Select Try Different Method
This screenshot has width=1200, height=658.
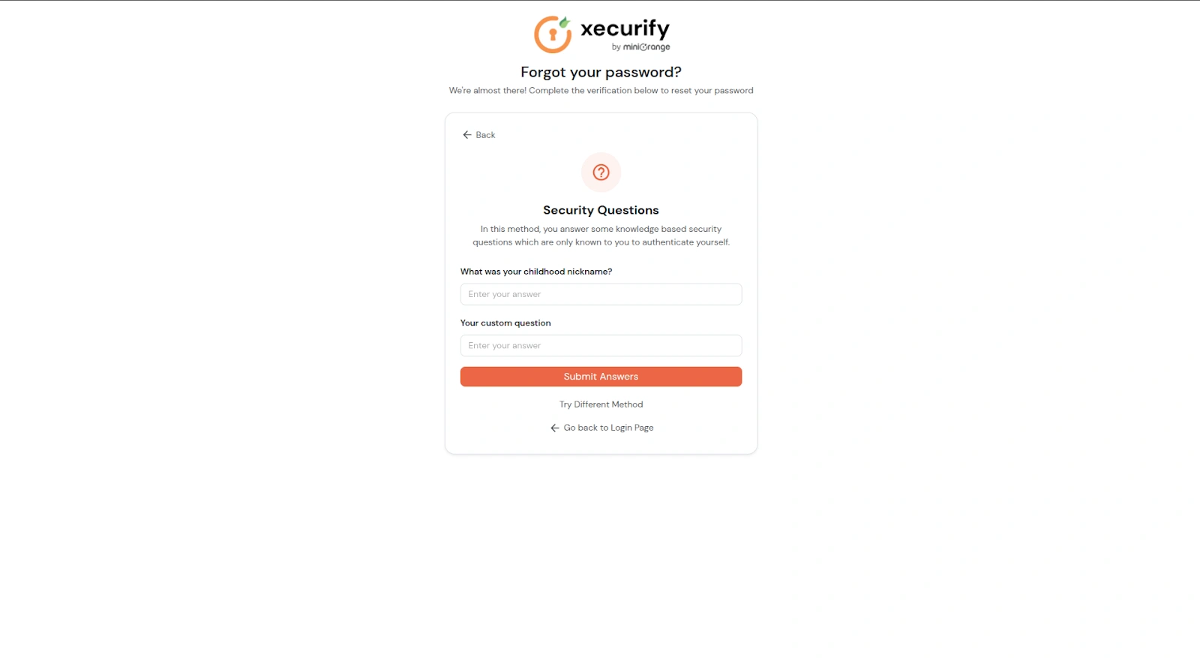[x=600, y=404]
